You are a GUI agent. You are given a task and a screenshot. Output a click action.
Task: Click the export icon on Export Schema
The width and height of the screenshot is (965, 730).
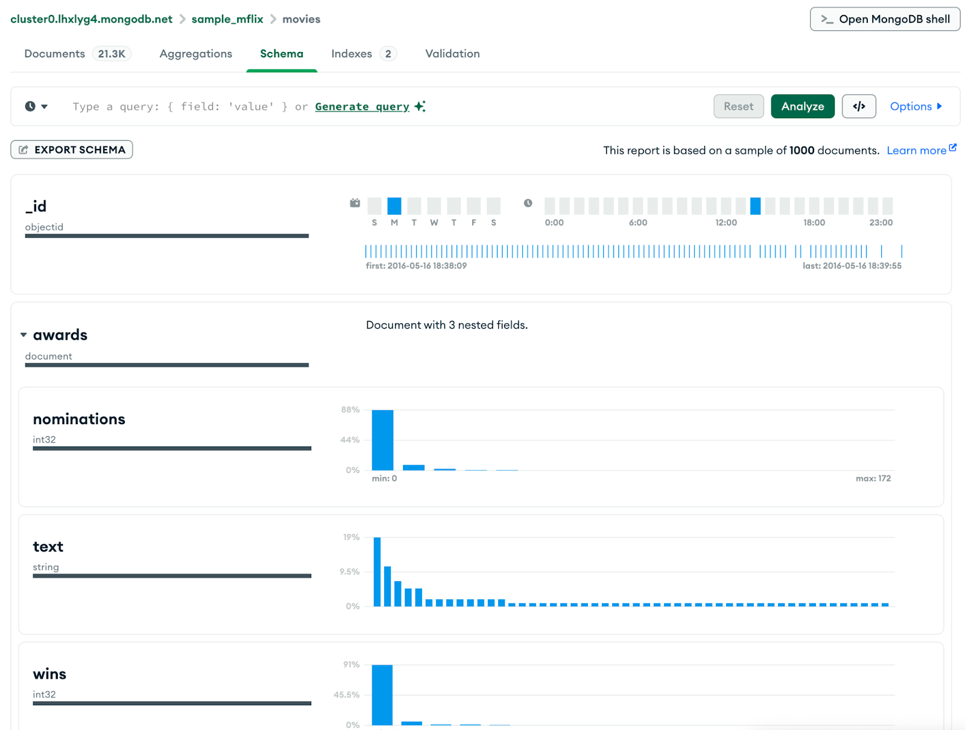(x=24, y=149)
